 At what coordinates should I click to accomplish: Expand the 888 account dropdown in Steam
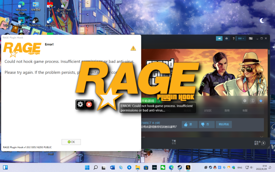click(241, 39)
